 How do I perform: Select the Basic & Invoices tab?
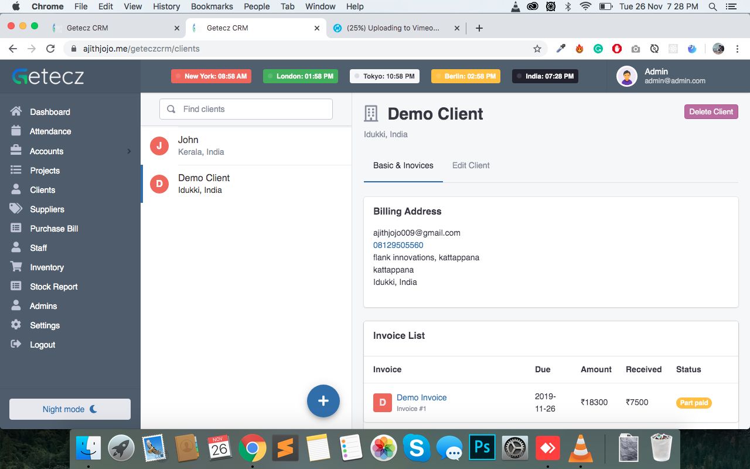403,165
